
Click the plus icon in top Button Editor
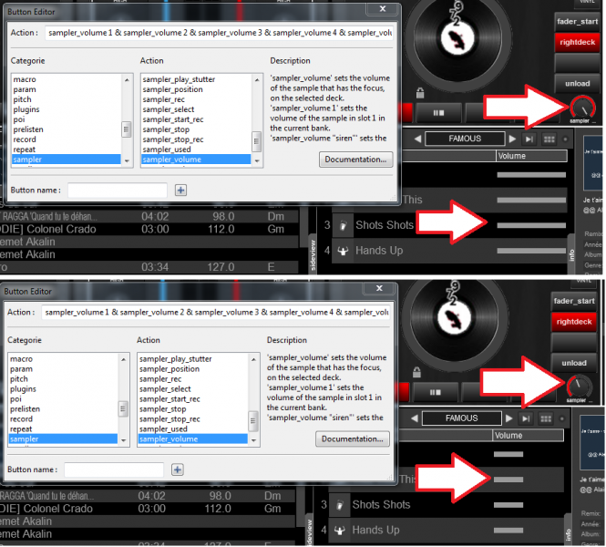180,190
